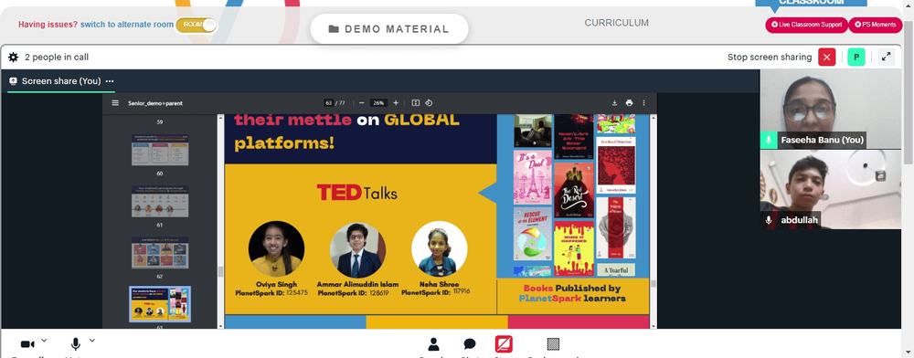Enter fullscreen with expand arrows icon

[886, 57]
